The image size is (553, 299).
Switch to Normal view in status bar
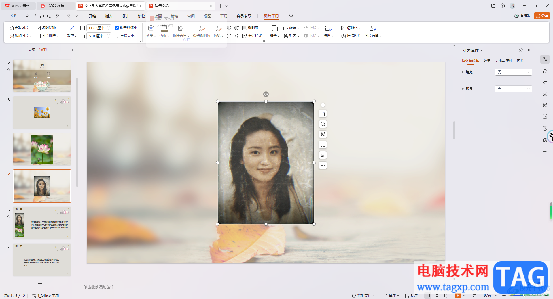[x=428, y=296]
